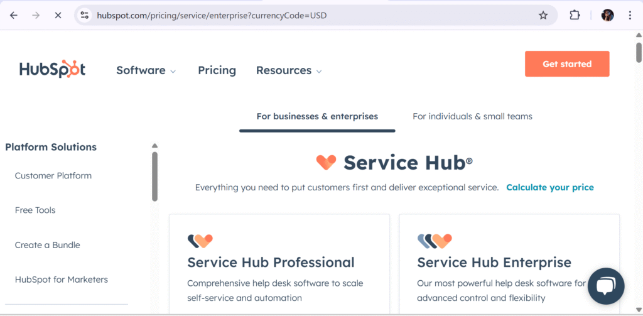Stop page loading with the X button
This screenshot has width=643, height=316.
[58, 15]
